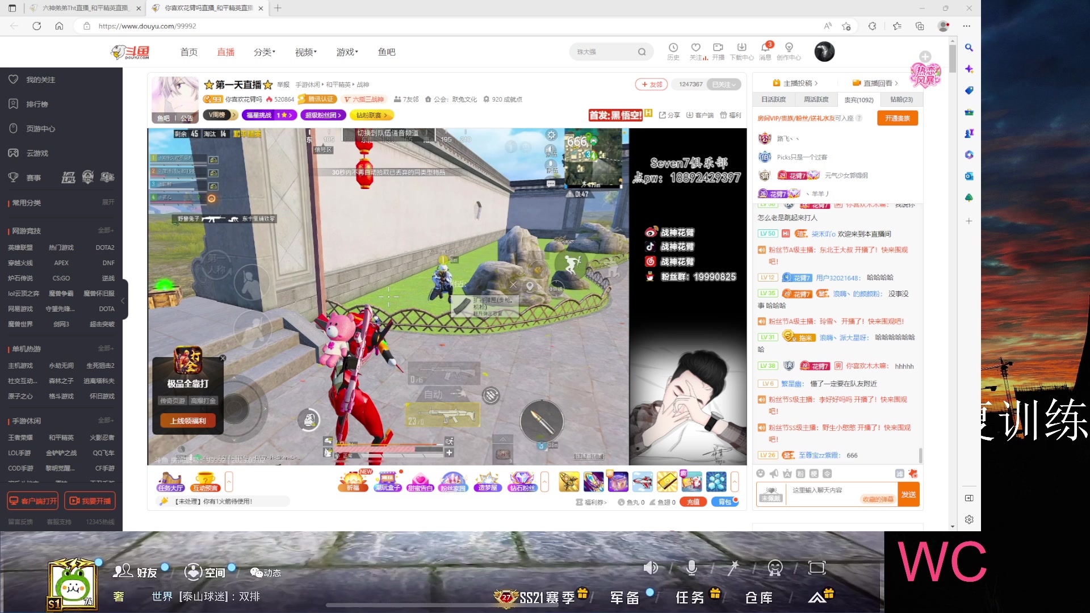Click the orange 充值 recharge button
This screenshot has height=613, width=1090.
coord(693,502)
